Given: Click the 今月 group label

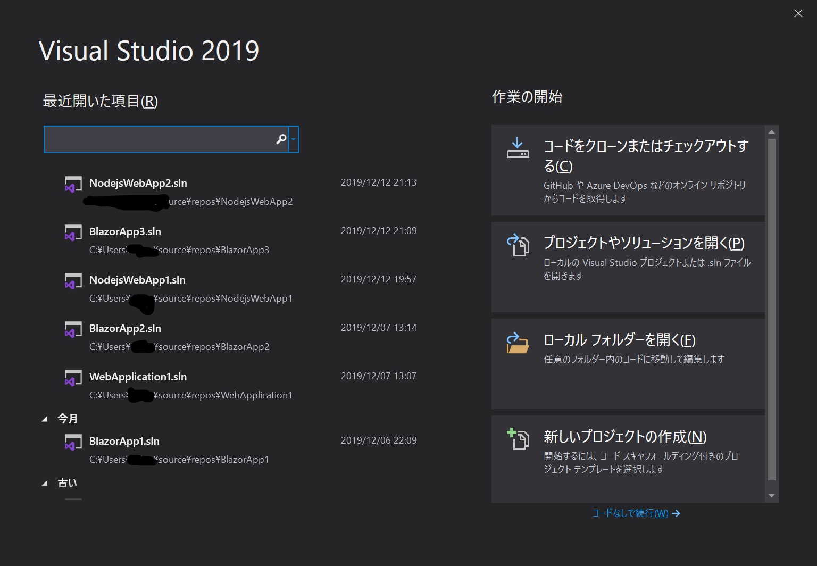Looking at the screenshot, I should pos(68,419).
